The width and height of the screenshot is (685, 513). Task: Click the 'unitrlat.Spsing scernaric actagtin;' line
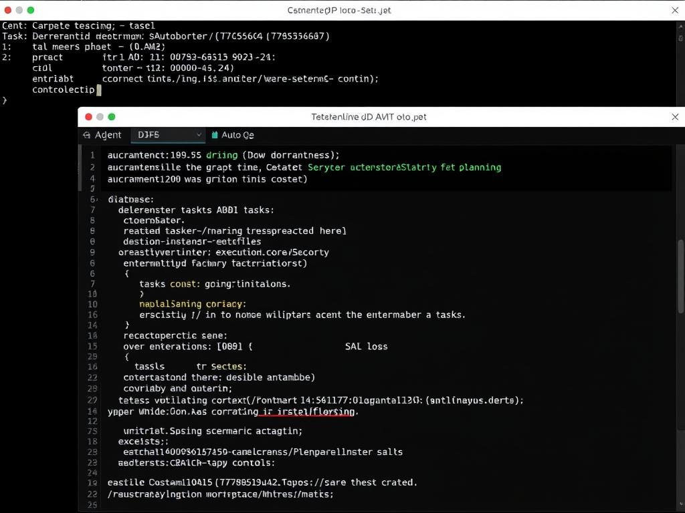(213, 432)
